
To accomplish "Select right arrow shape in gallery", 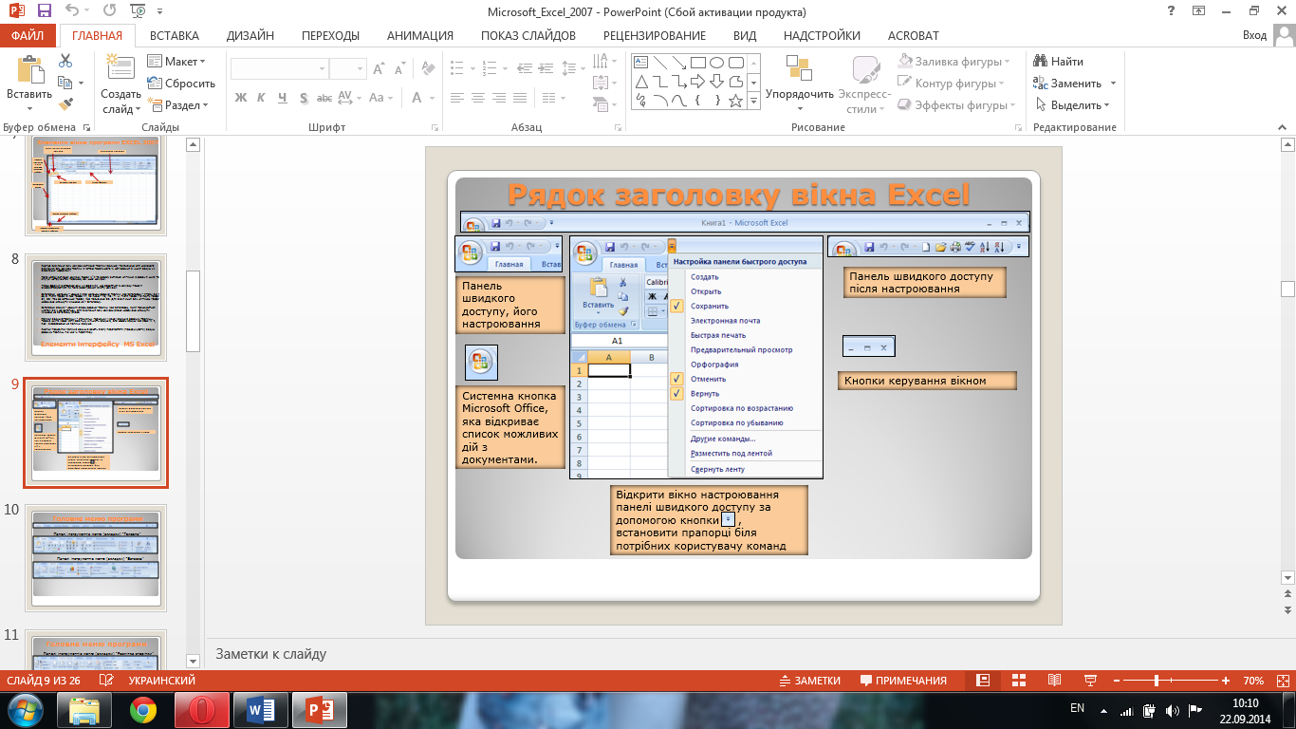I will tap(697, 82).
